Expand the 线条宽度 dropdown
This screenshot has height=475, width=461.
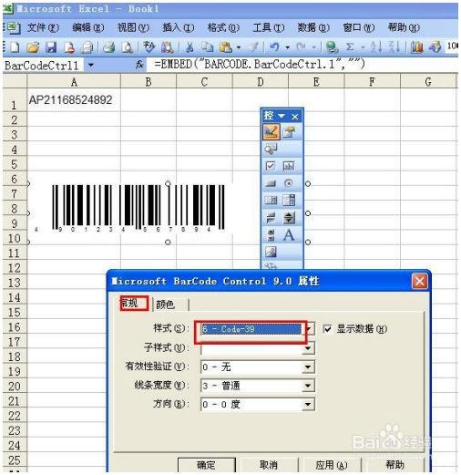point(308,386)
